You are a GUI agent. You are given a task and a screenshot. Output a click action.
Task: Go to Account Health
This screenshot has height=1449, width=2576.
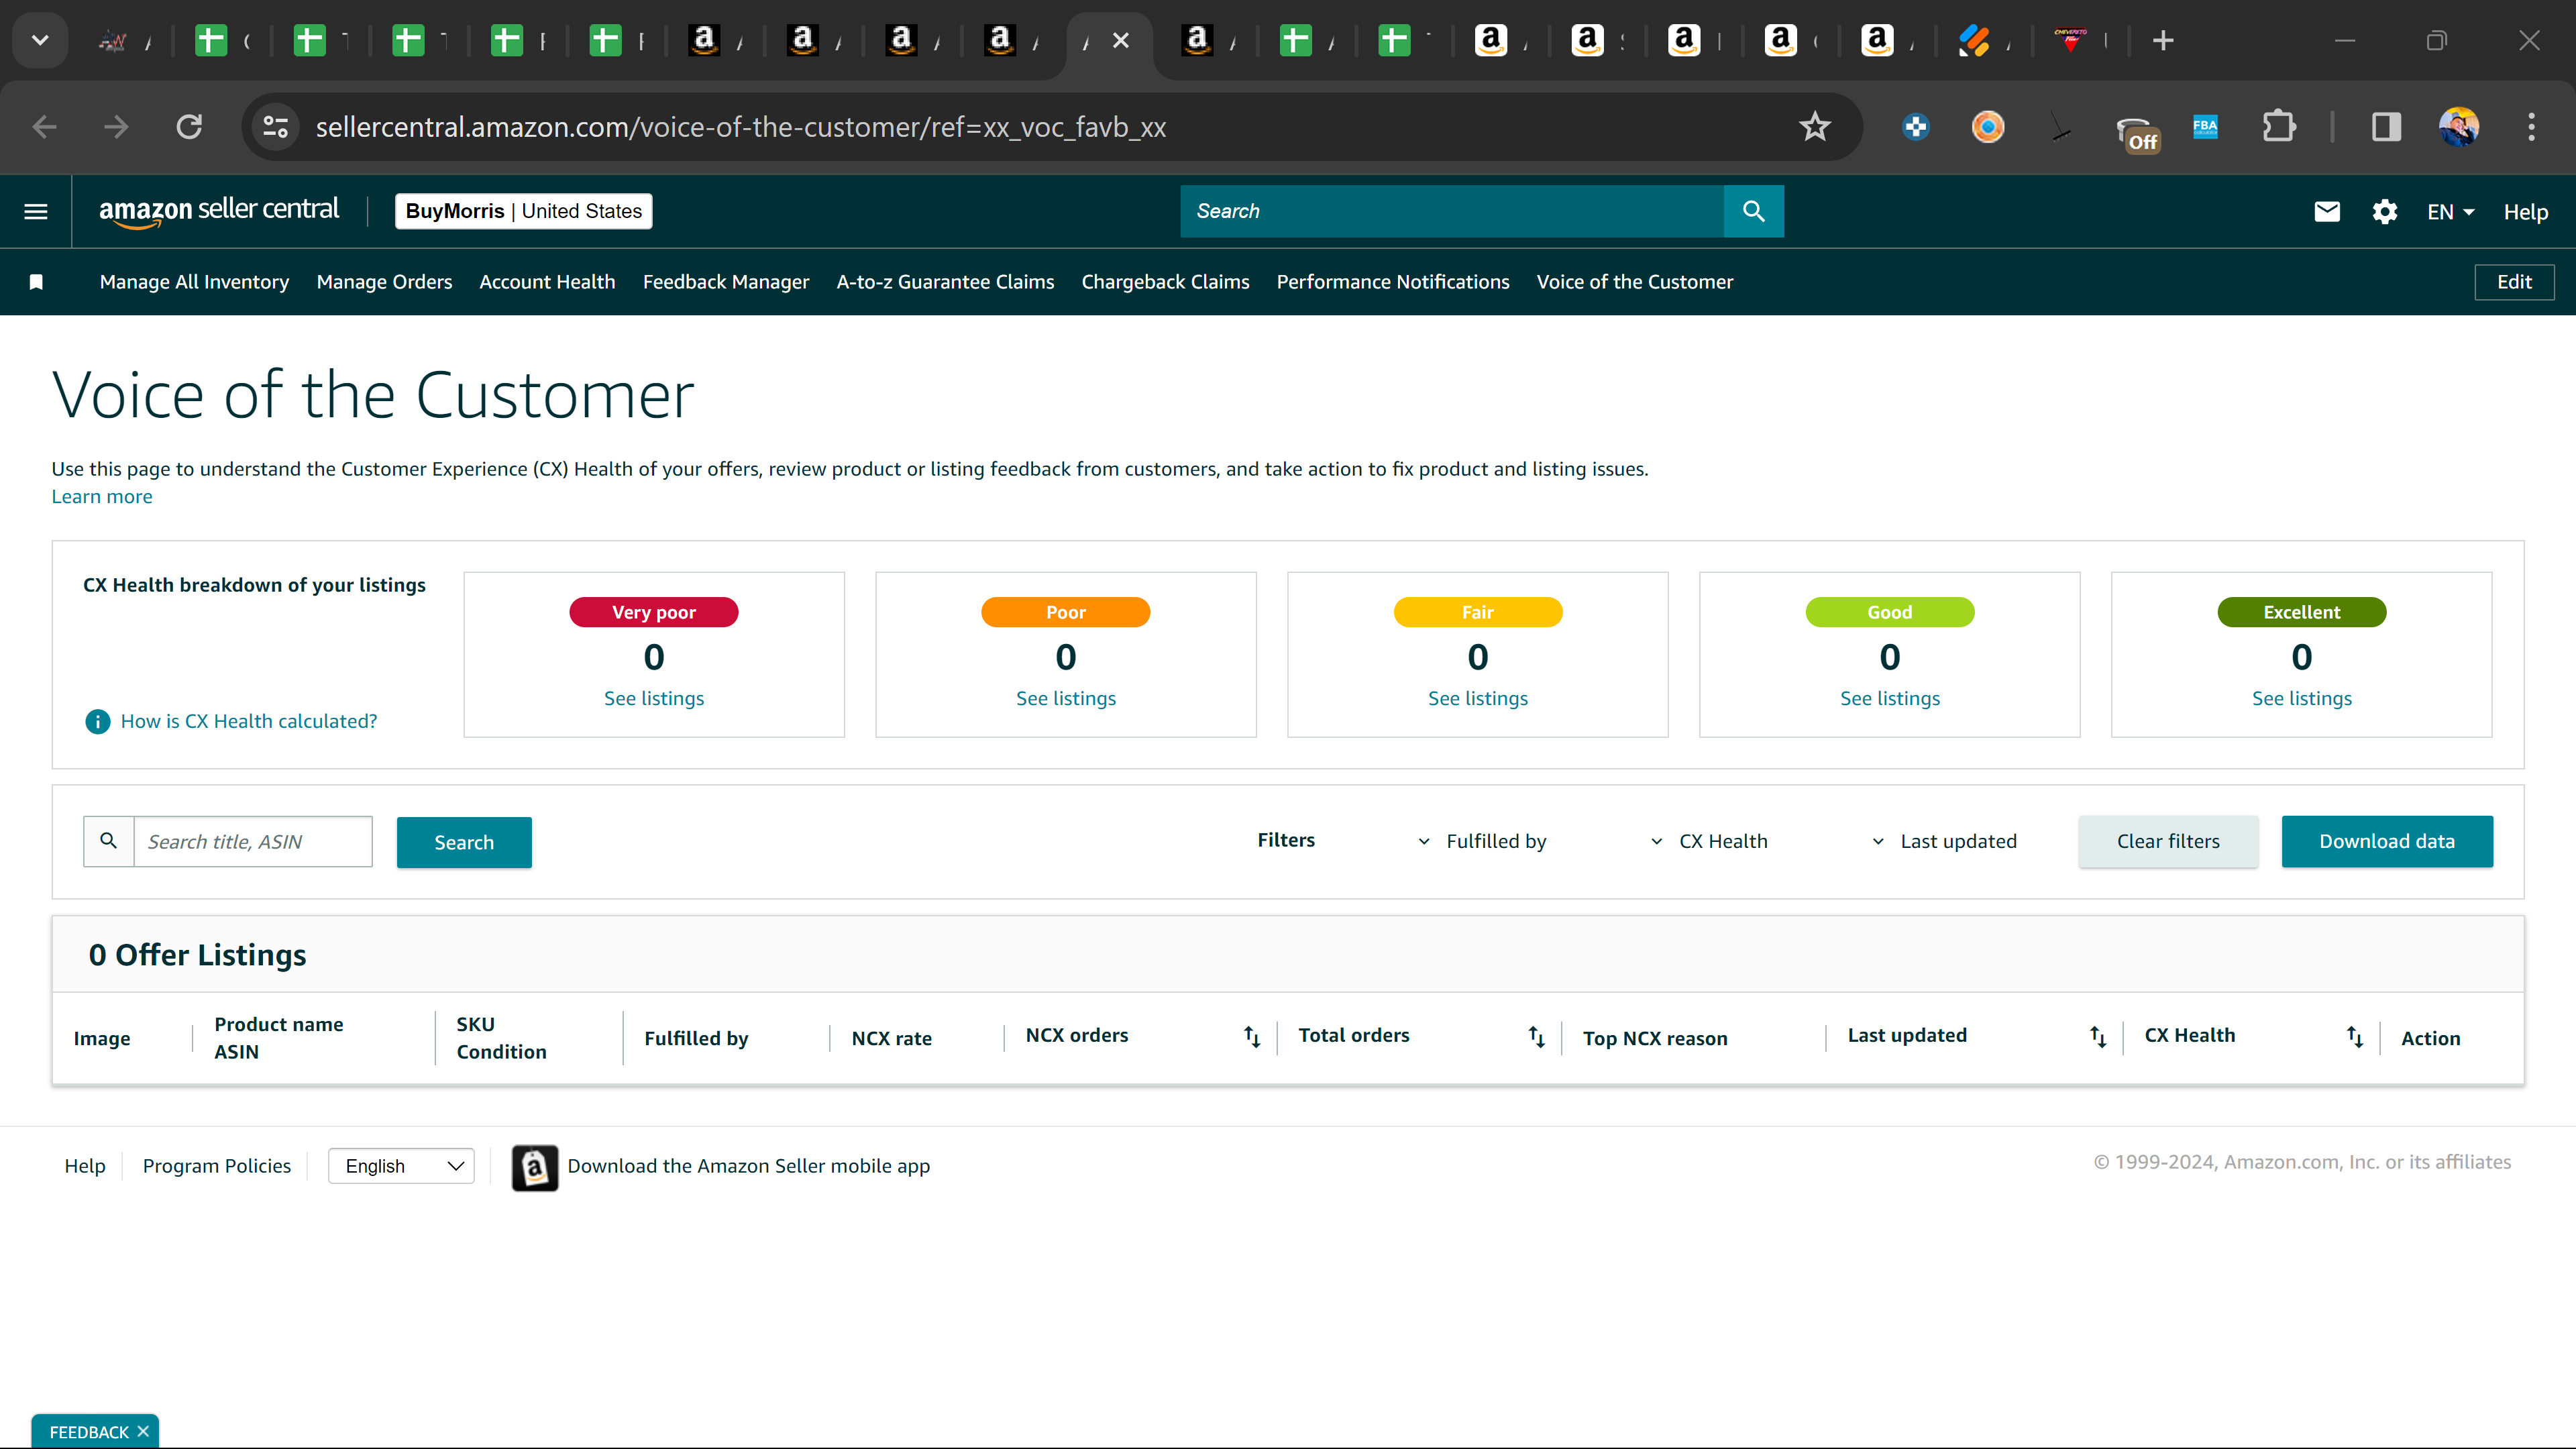(547, 282)
